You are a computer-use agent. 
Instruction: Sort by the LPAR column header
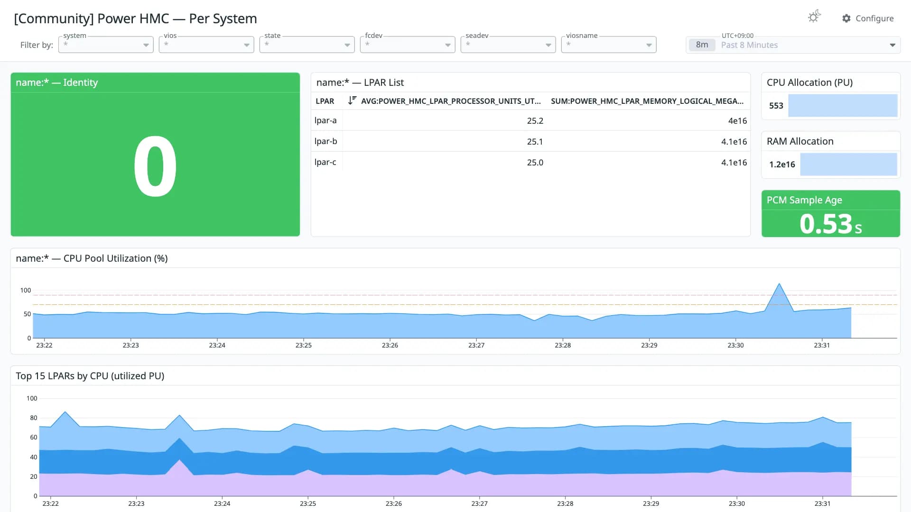click(x=325, y=101)
